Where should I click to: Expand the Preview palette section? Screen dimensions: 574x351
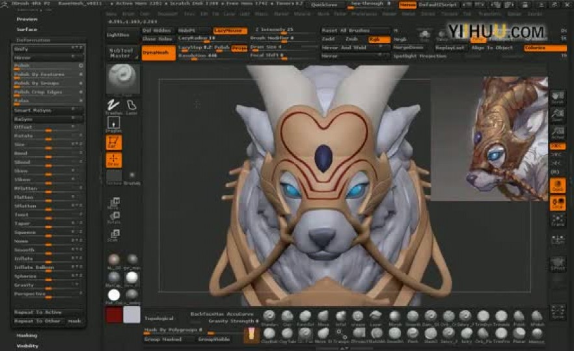coord(27,19)
